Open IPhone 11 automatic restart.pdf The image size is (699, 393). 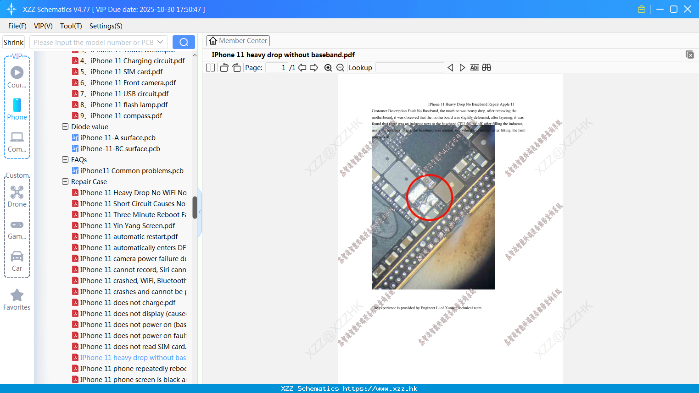[x=125, y=236]
